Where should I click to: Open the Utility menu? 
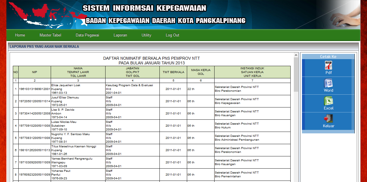pos(146,35)
